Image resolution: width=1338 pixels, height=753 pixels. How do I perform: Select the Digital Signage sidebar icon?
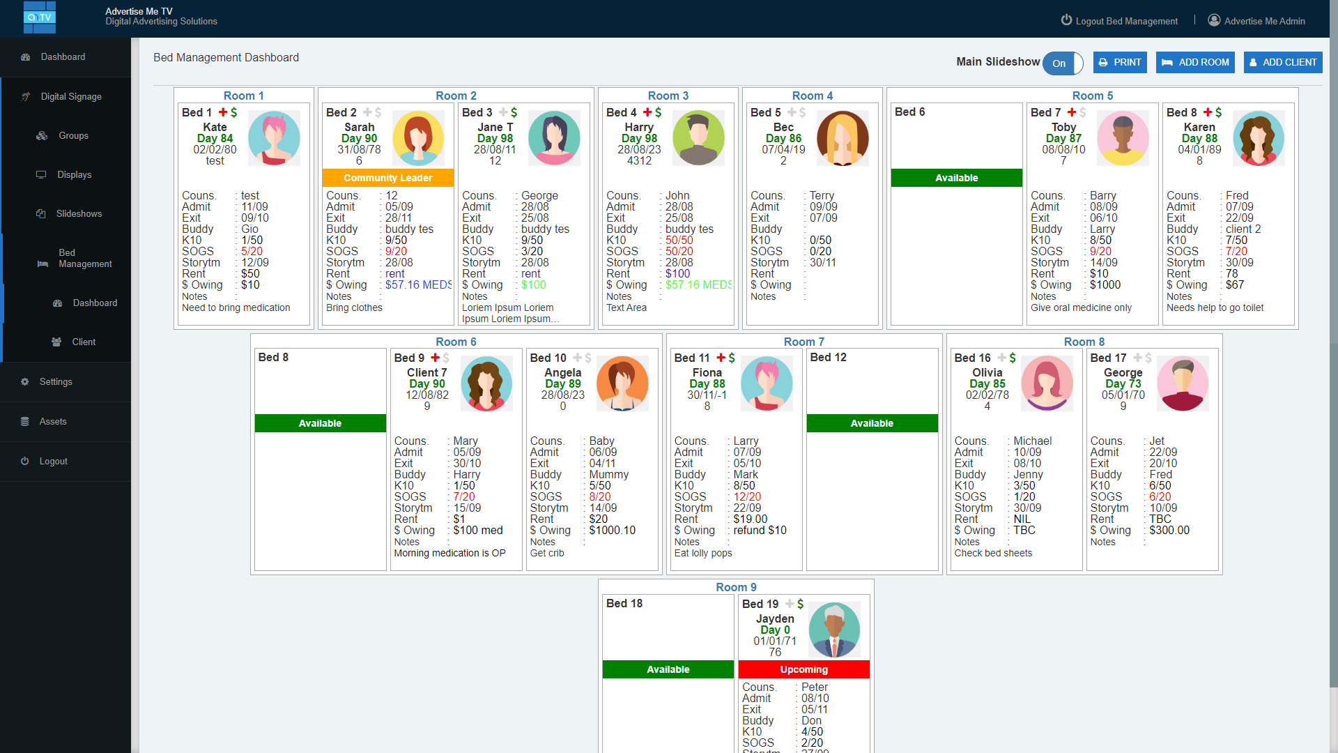coord(26,96)
